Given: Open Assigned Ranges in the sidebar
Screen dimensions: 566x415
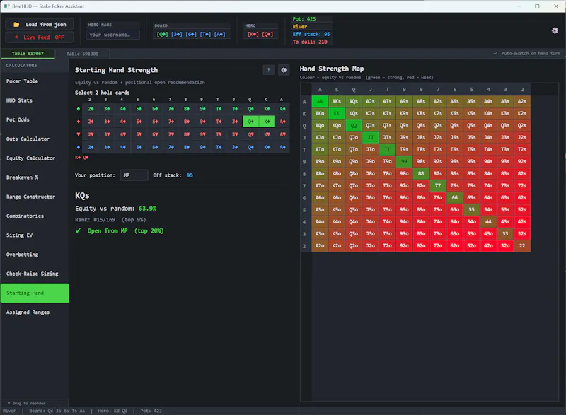Looking at the screenshot, I should pos(35,312).
